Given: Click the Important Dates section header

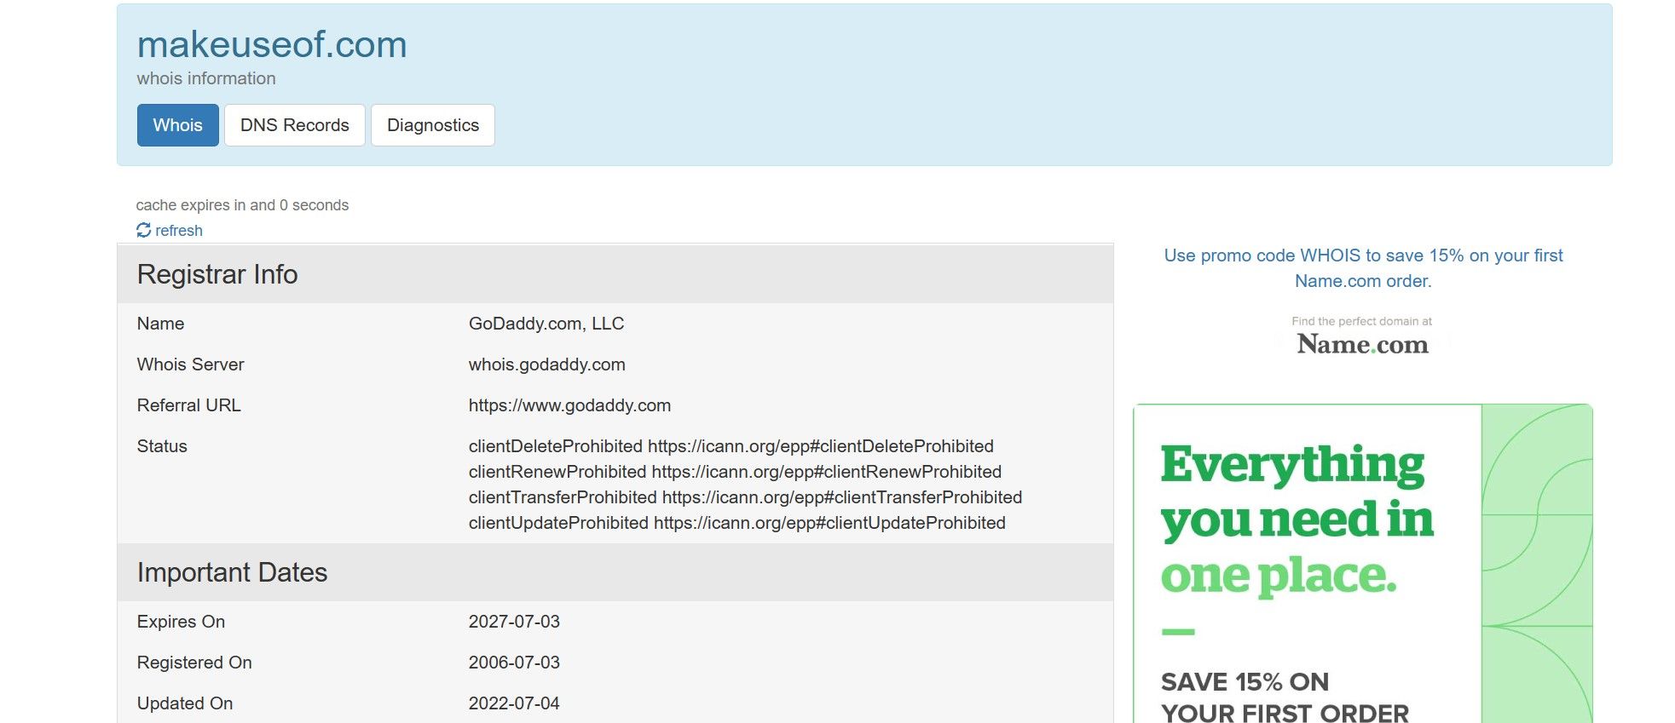Looking at the screenshot, I should pyautogui.click(x=615, y=572).
